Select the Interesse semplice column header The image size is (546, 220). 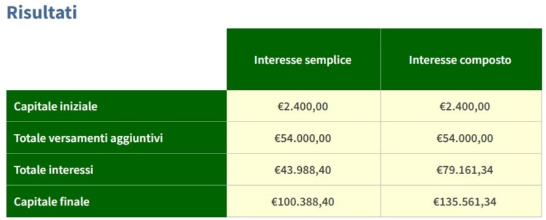[303, 59]
